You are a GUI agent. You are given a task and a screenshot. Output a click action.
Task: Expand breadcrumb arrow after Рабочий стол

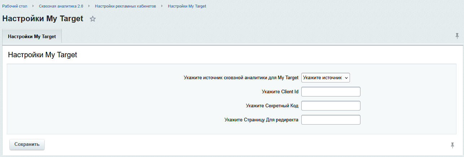[33, 6]
